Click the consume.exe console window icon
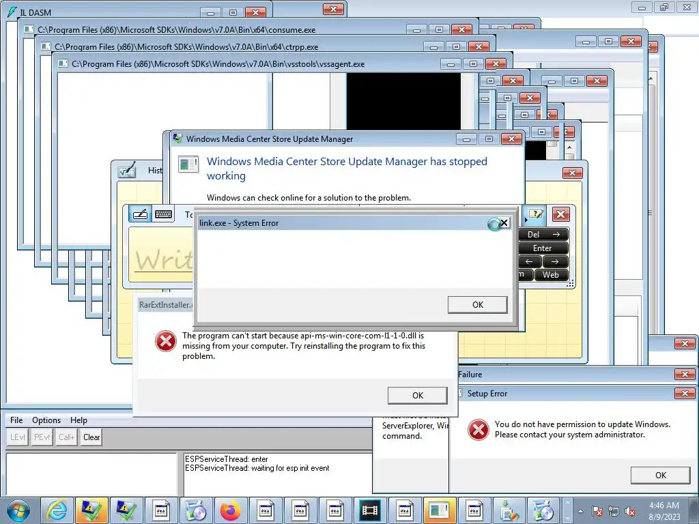Image resolution: width=699 pixels, height=524 pixels. (29, 29)
